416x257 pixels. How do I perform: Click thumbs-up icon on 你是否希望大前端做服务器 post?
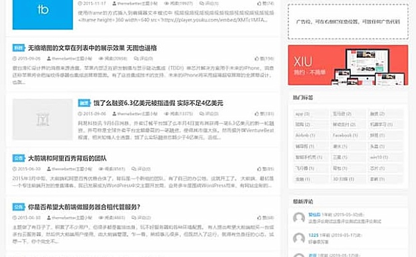(x=259, y=218)
